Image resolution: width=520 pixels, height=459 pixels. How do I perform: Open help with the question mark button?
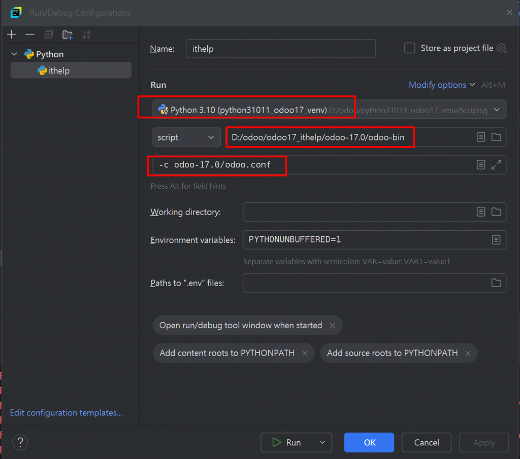20,442
